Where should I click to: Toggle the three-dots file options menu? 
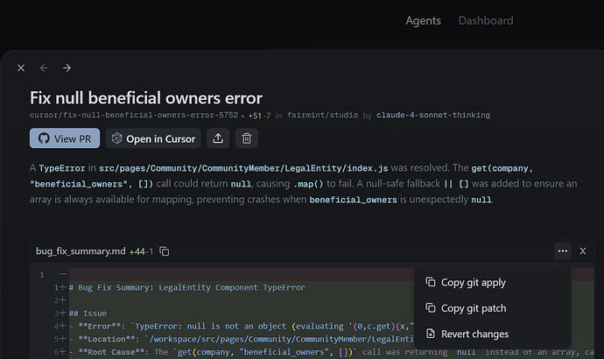pyautogui.click(x=563, y=251)
